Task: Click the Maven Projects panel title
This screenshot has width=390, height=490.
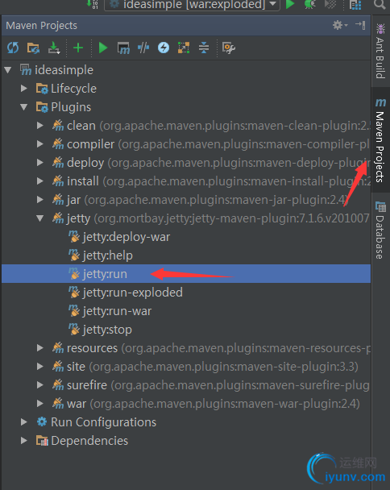Action: (x=42, y=25)
